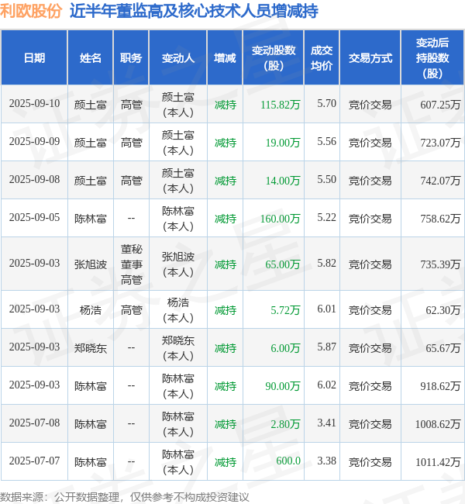Click the 2025-09-03 date in the 郑晓东 row
Screen dimensions: 465x504
pos(34,347)
